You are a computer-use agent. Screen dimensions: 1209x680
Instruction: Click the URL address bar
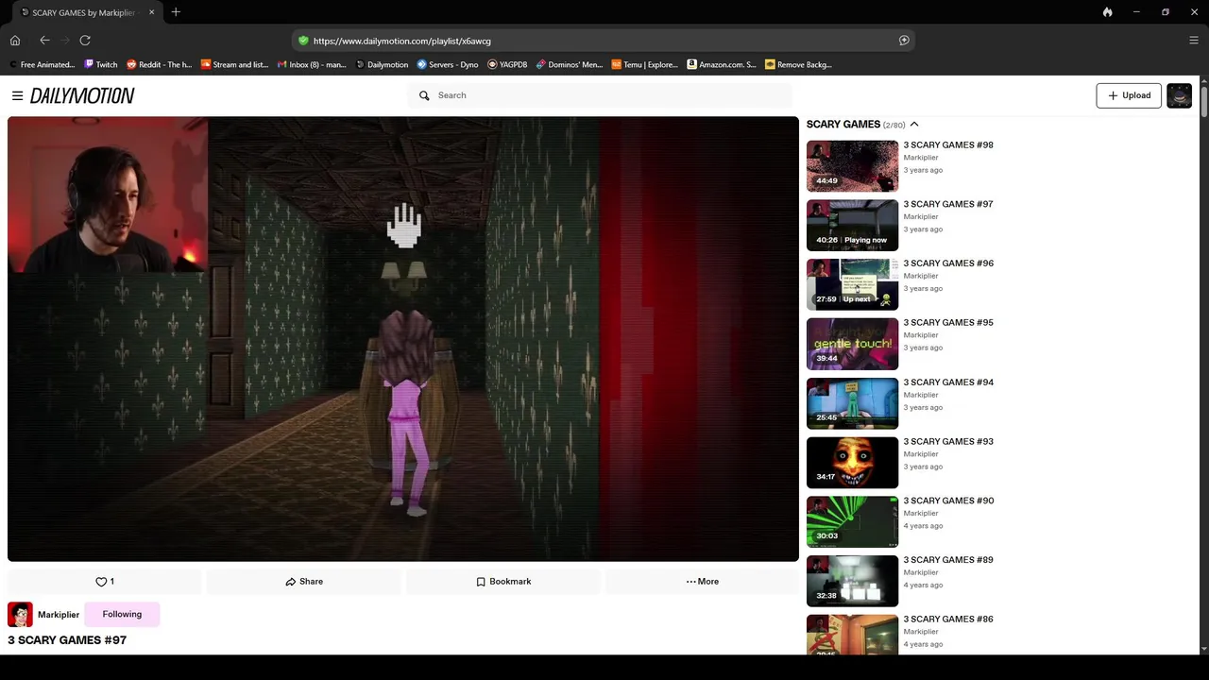click(601, 41)
